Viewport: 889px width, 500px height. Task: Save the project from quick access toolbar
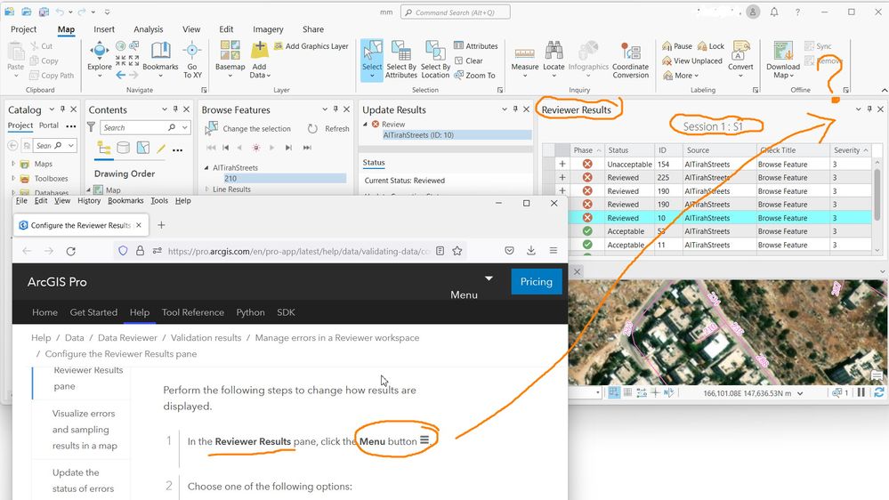(44, 12)
